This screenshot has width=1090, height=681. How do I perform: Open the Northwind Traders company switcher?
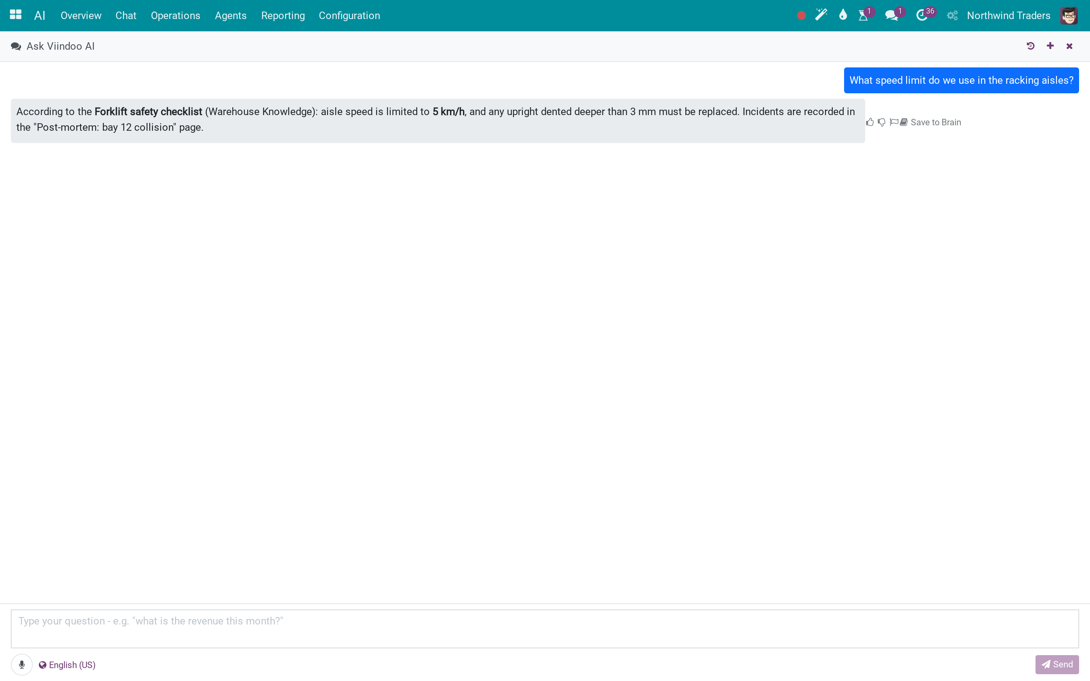click(x=1009, y=15)
